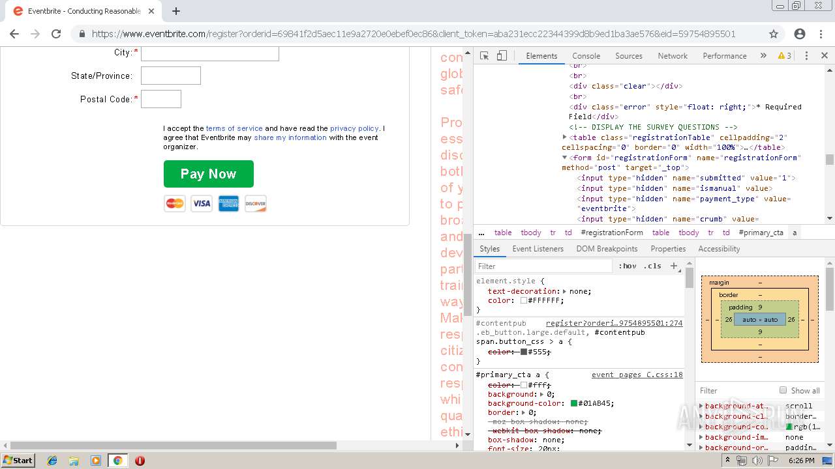Click the styles Filter field
Screen dimensions: 835x469
(543, 266)
